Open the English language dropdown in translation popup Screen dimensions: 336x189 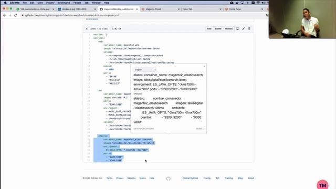click(x=145, y=70)
